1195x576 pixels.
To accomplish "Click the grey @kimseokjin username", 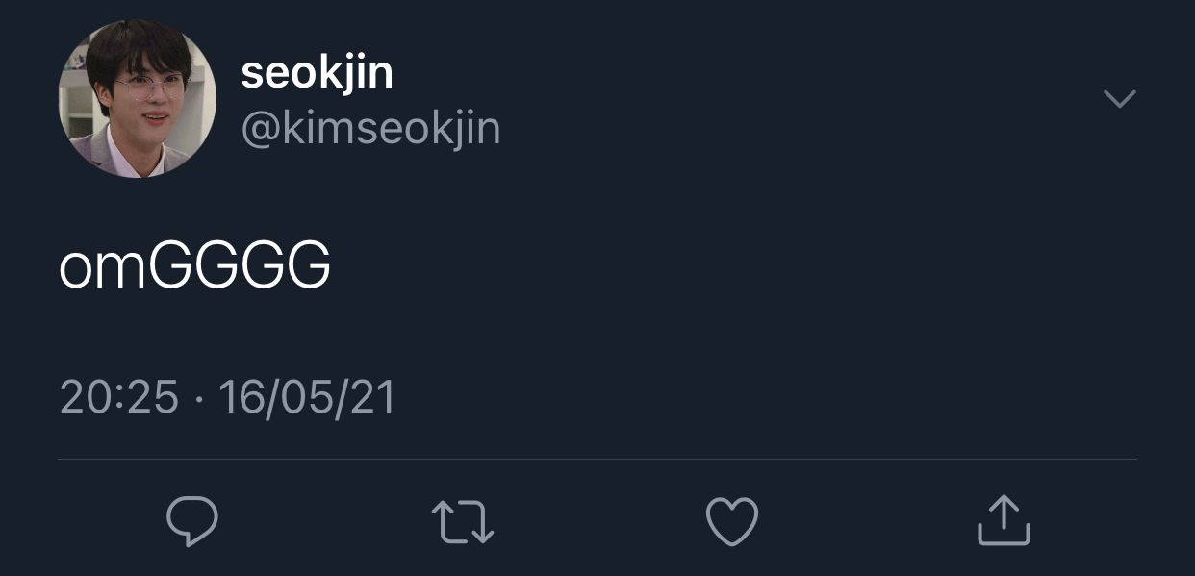I will [x=370, y=129].
